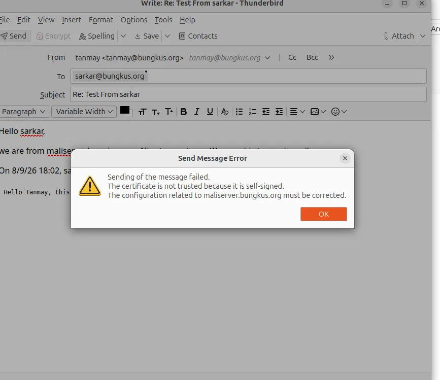440x380 pixels.
Task: Toggle italic formatting
Action: (197, 112)
